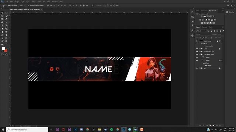The height and width of the screenshot is (132, 236).
Task: Open the Image menu
Action: click(17, 1)
